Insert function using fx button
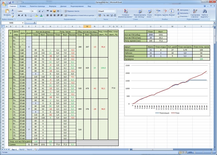The height and width of the screenshot is (155, 217). point(35,23)
